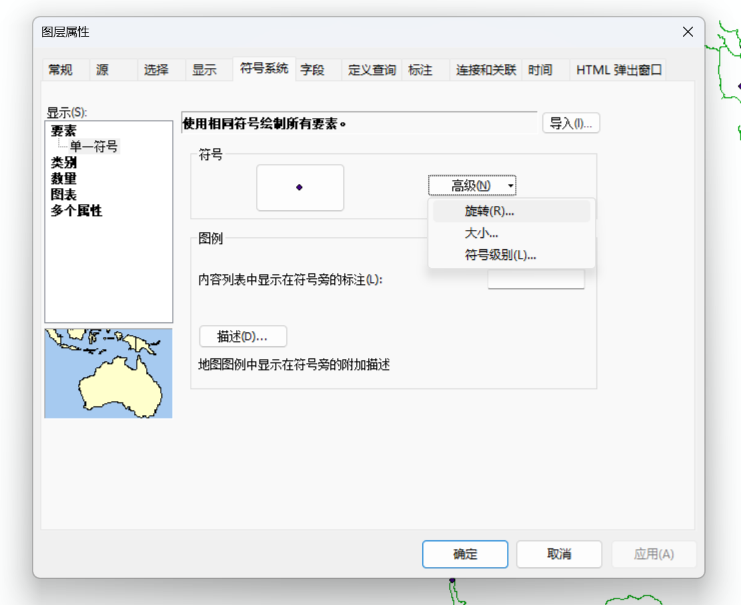Switch to the 源 tab
The height and width of the screenshot is (605, 741).
113,70
